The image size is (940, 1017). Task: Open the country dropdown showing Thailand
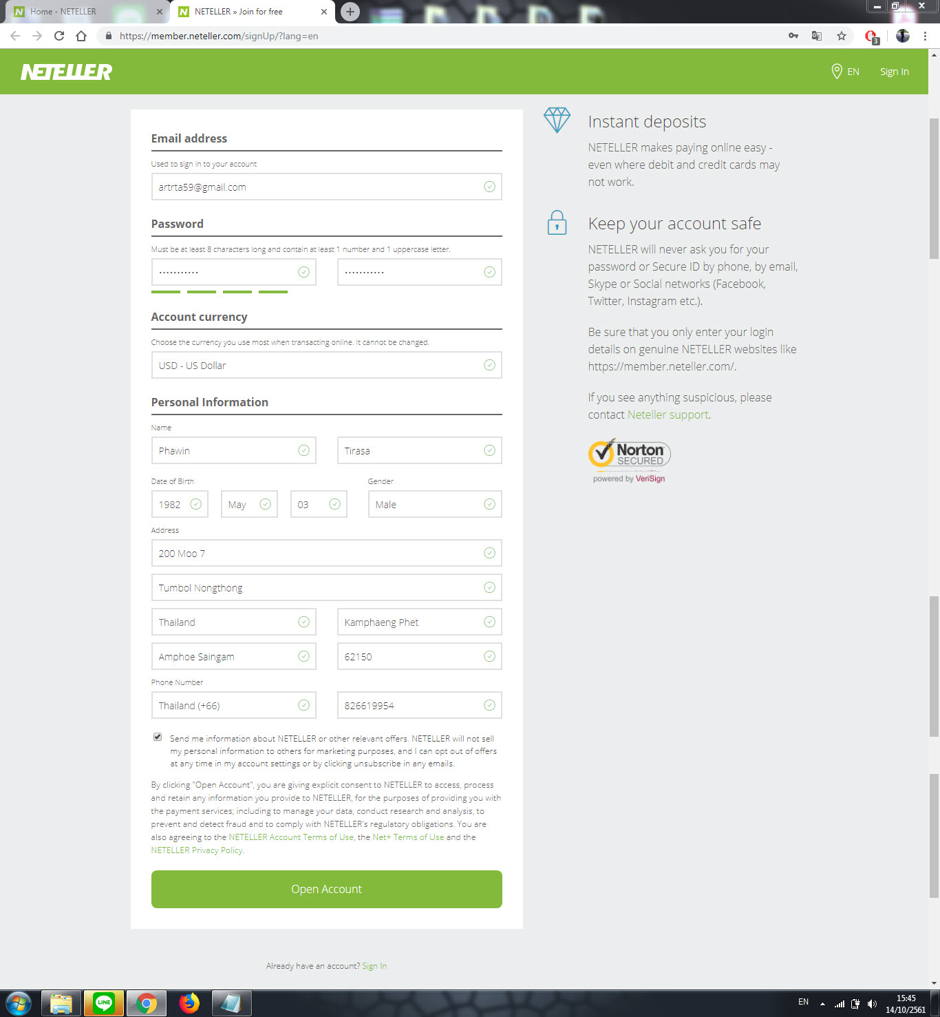tap(233, 622)
